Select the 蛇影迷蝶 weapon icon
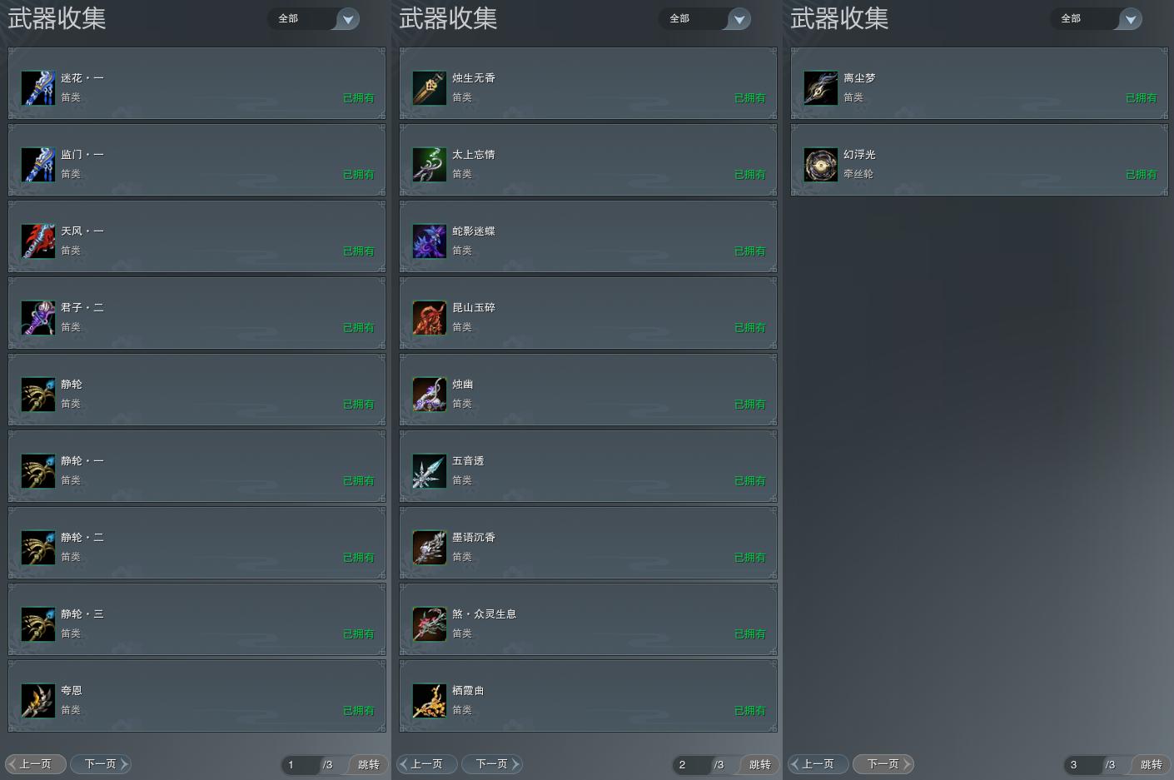 click(430, 241)
